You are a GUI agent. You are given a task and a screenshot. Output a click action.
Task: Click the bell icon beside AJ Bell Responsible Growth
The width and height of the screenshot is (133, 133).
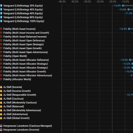coord(1,95)
